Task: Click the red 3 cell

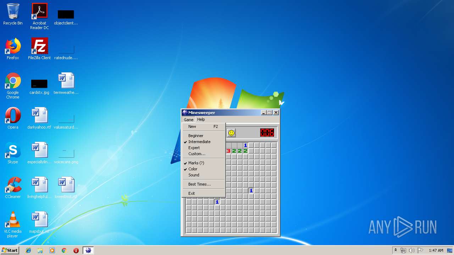Action: 228,151
